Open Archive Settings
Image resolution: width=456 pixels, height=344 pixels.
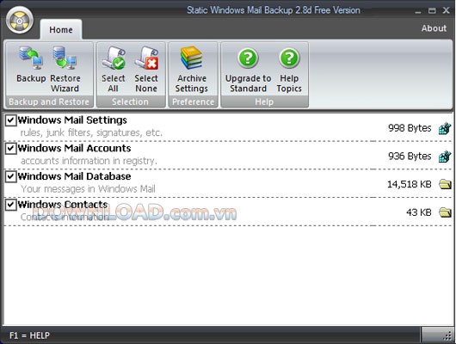coord(192,69)
